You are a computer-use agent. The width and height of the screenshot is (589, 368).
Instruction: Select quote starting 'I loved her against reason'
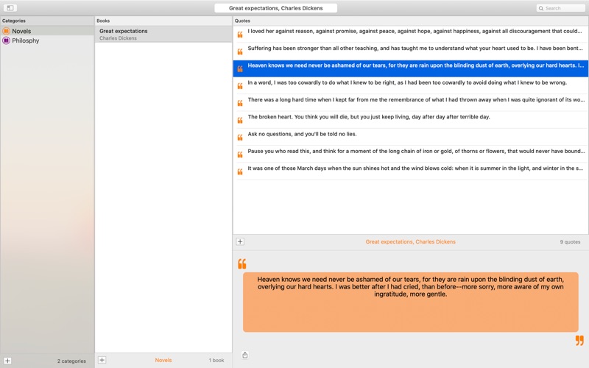click(x=412, y=32)
